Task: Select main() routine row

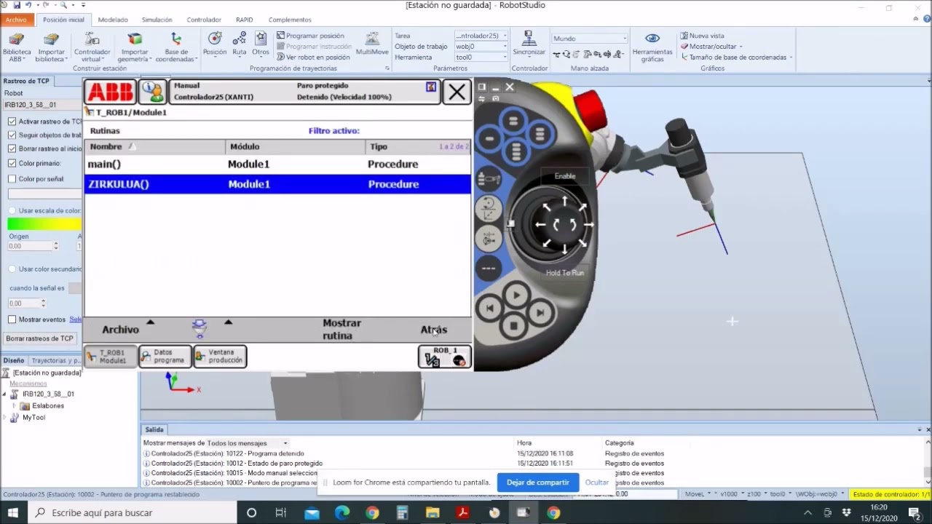Action: click(x=278, y=164)
